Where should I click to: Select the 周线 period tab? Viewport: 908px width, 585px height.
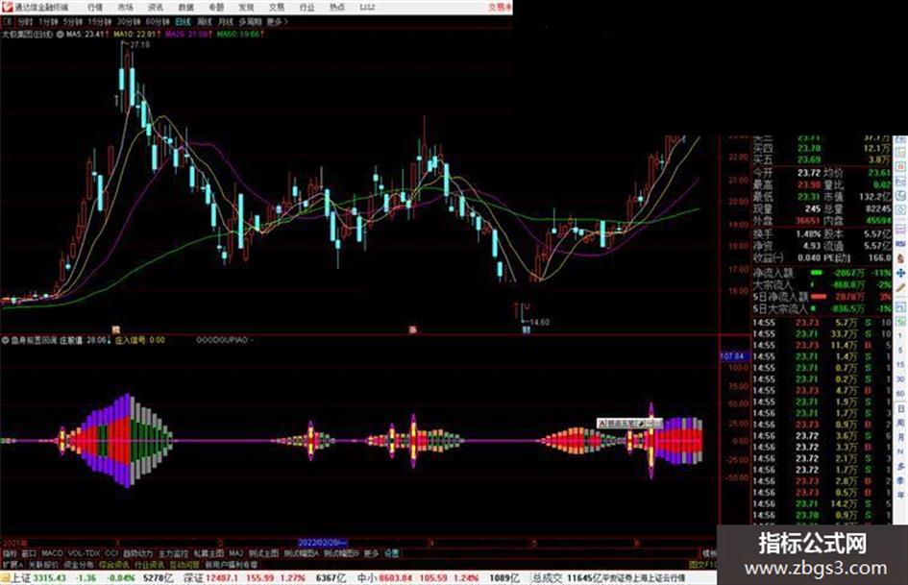pos(205,21)
